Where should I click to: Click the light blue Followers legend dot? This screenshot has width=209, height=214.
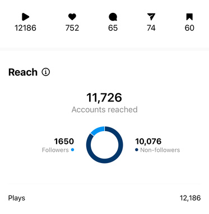coord(72,150)
